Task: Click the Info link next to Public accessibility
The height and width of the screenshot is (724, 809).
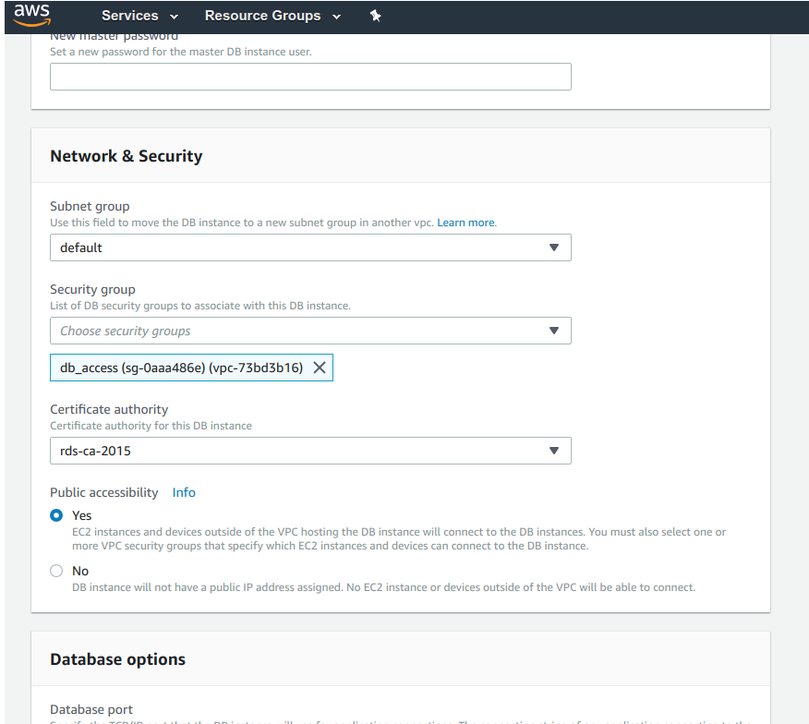Action: click(183, 492)
